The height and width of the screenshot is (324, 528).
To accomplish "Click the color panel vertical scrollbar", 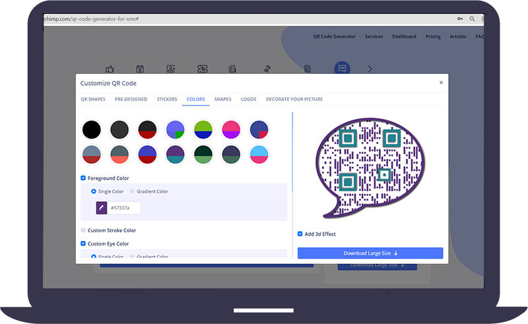I will [x=292, y=152].
